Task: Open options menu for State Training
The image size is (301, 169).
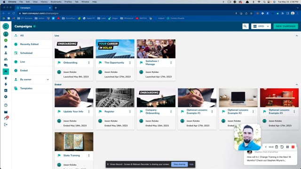Action: coord(89,155)
